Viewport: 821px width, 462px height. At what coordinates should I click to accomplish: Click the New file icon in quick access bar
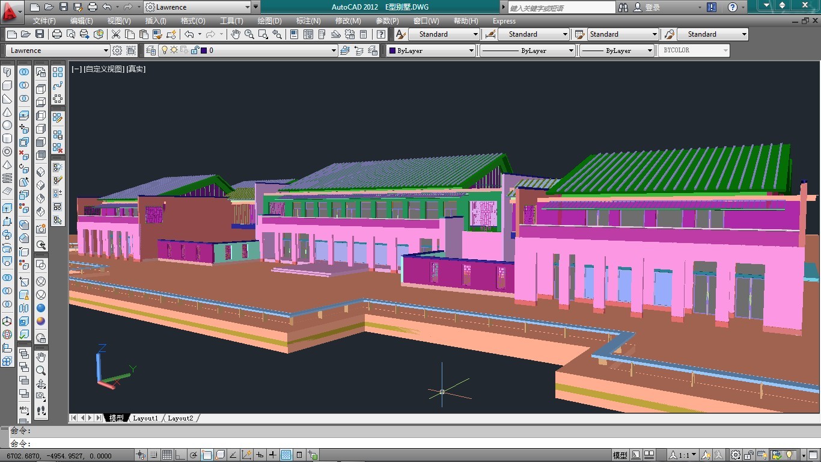click(35, 7)
